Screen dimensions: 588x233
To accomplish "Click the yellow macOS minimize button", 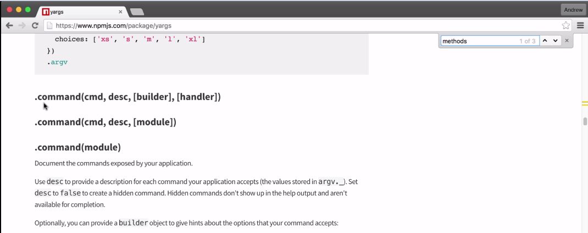I will click(19, 10).
